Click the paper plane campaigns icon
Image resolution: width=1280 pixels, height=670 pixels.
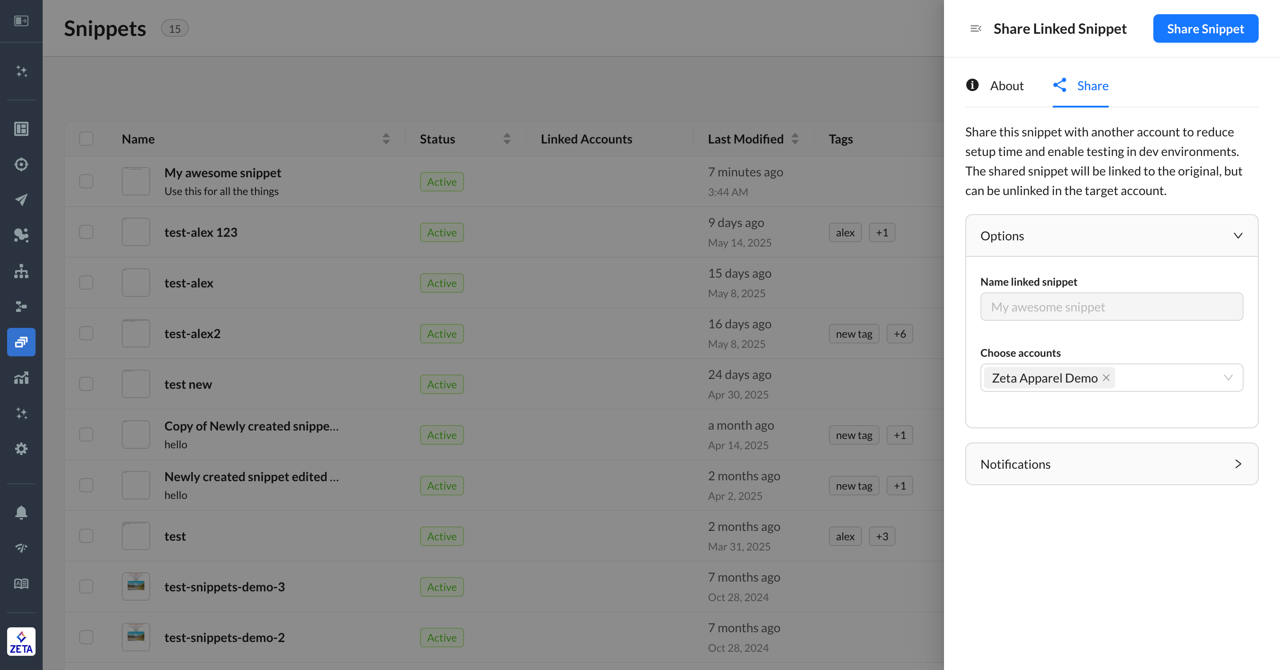point(21,199)
